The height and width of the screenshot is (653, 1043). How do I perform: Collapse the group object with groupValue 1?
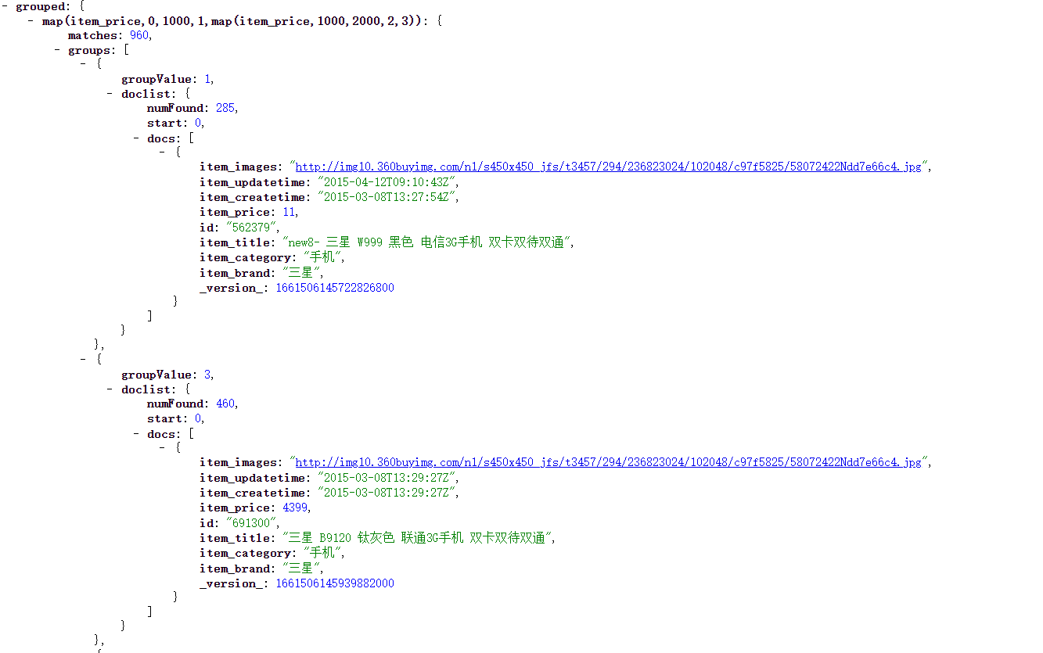[85, 64]
